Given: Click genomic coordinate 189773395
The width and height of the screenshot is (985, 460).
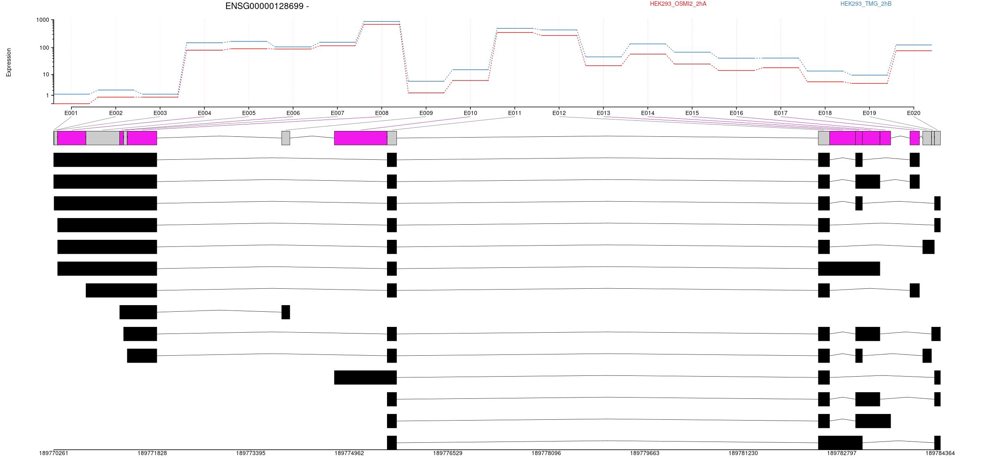Looking at the screenshot, I should click(x=251, y=453).
